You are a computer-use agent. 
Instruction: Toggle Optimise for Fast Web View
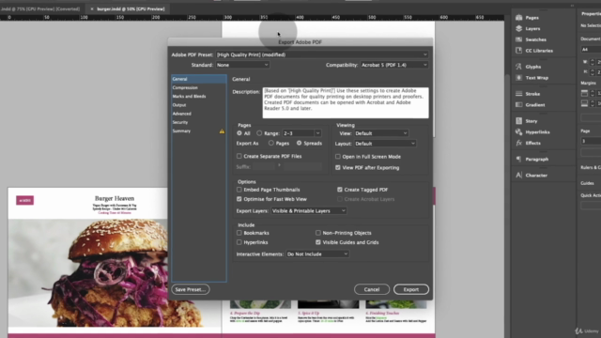point(239,199)
